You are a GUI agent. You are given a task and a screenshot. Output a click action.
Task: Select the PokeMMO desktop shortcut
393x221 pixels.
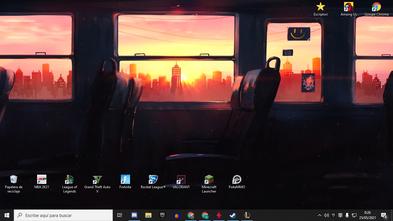tap(237, 182)
